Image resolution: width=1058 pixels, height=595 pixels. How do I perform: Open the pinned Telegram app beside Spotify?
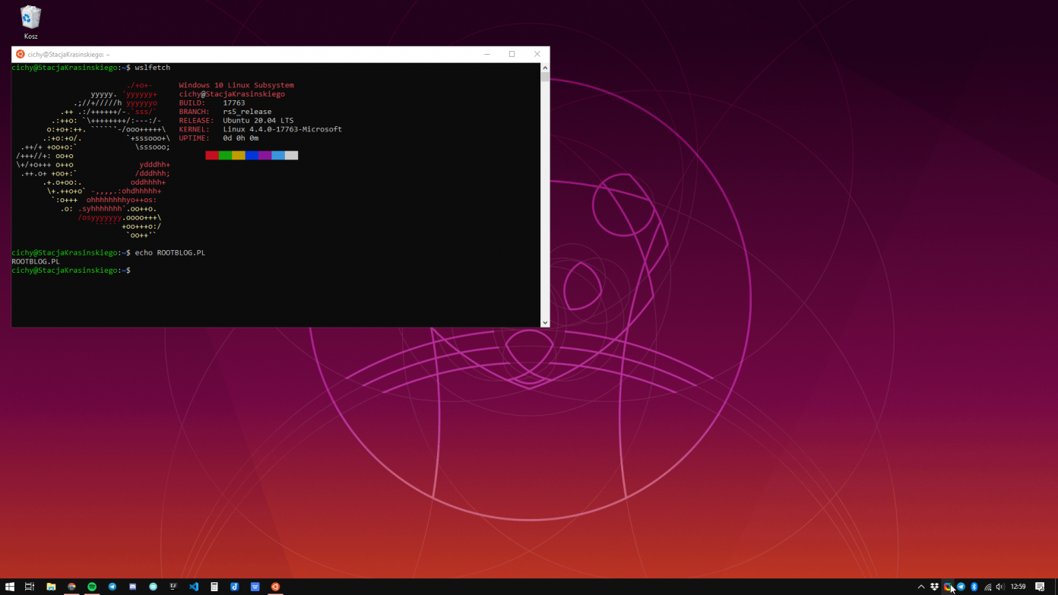point(112,587)
